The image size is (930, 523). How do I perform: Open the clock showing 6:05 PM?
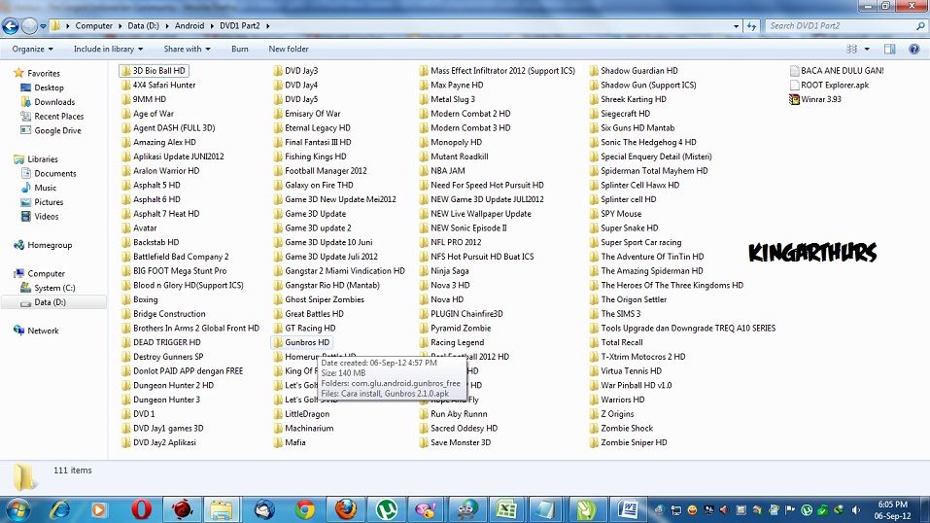pos(893,510)
